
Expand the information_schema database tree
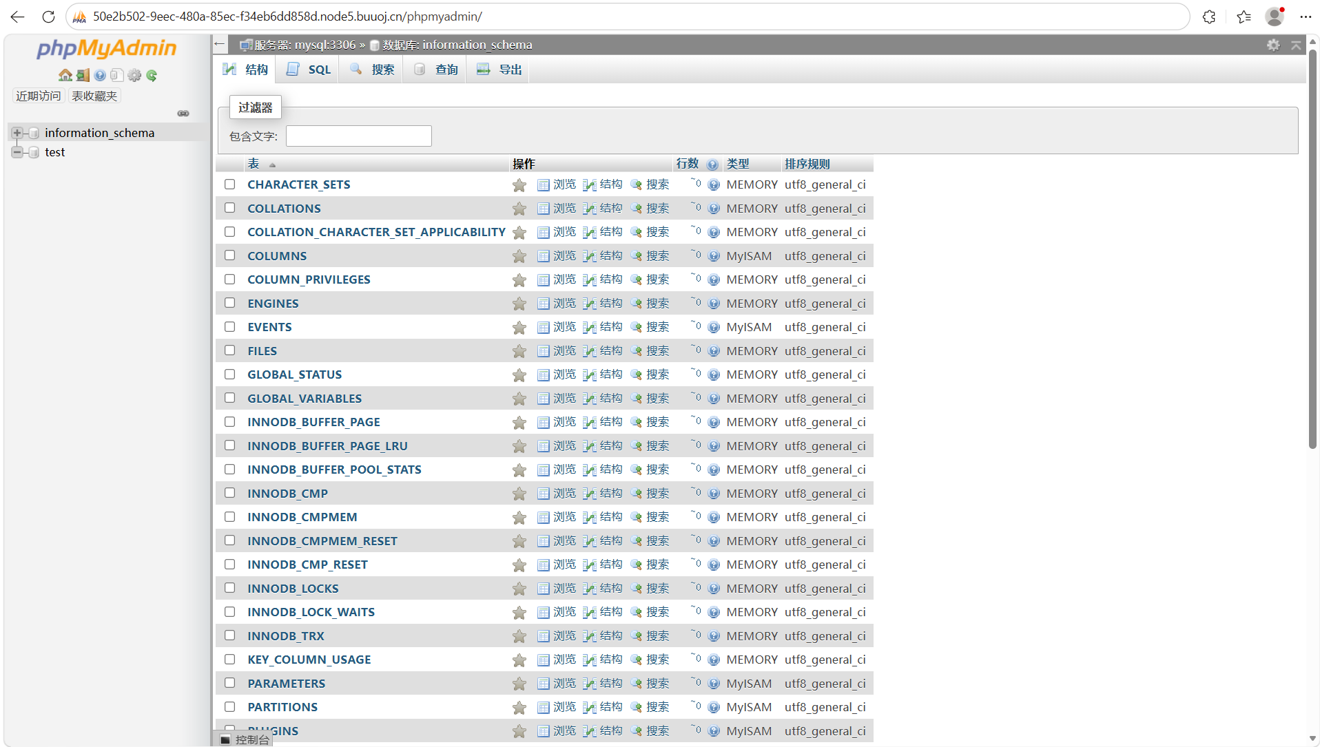pos(17,133)
